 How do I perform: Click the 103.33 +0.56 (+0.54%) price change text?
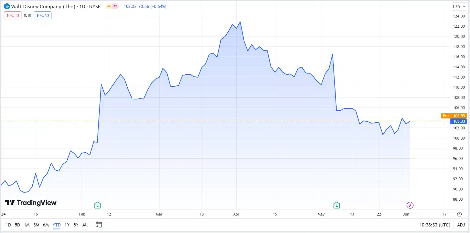point(145,6)
